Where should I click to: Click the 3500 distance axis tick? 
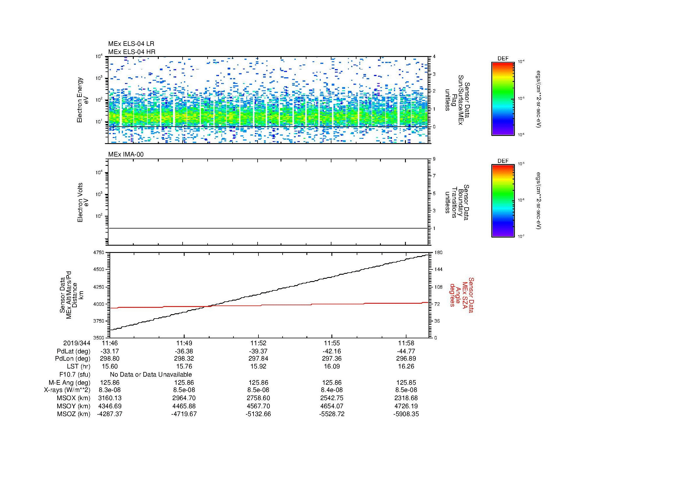(99, 337)
